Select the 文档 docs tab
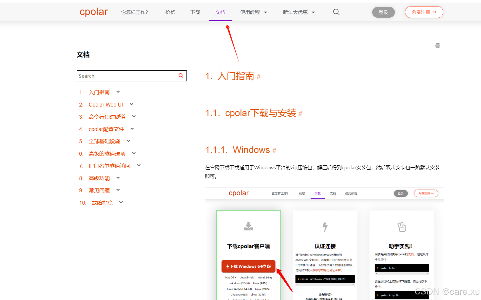 (220, 12)
